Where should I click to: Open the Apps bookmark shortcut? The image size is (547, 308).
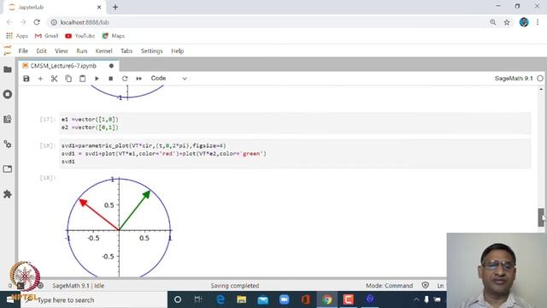coord(17,36)
